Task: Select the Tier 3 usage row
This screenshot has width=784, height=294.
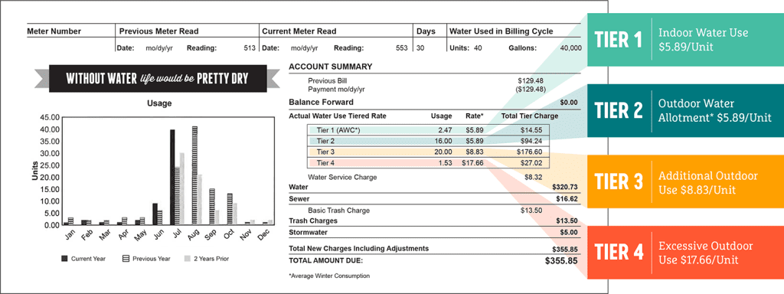Action: [429, 152]
